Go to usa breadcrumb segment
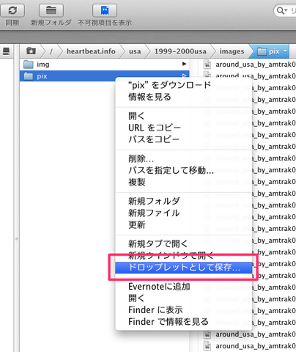This screenshot has height=352, width=296. (135, 51)
